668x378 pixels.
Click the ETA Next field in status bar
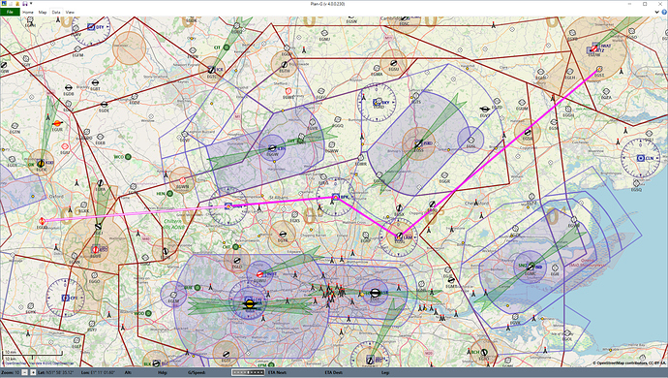278,372
